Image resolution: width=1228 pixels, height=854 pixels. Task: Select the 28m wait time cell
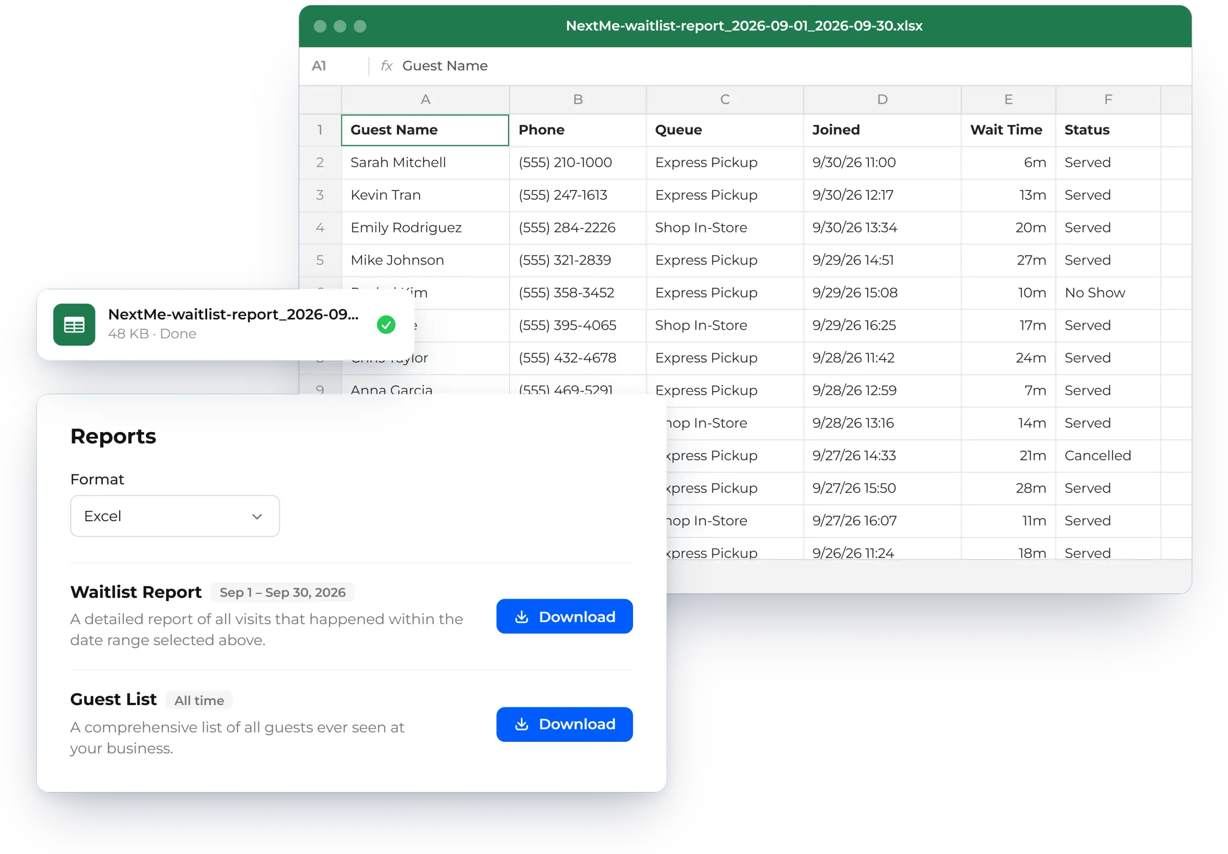[x=1008, y=488]
